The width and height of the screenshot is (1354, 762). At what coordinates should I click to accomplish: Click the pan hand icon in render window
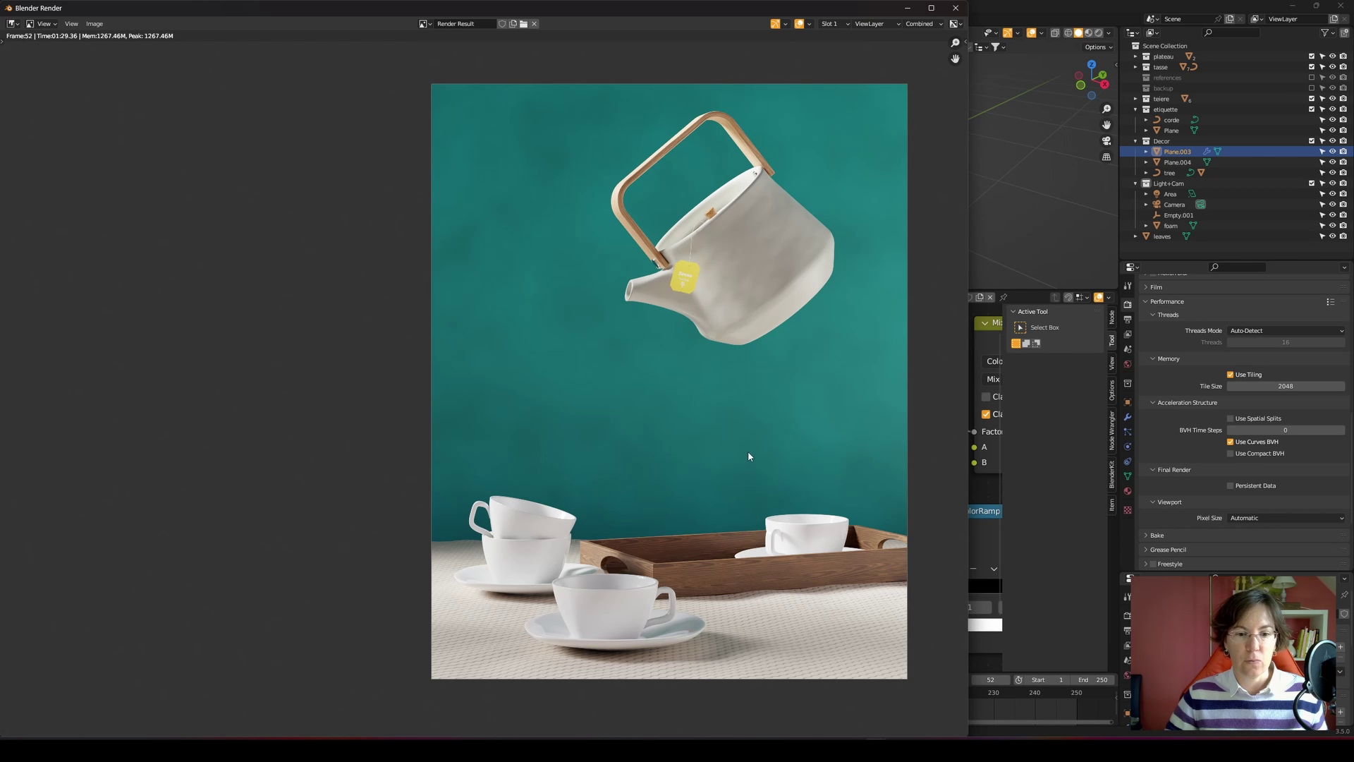pos(955,59)
